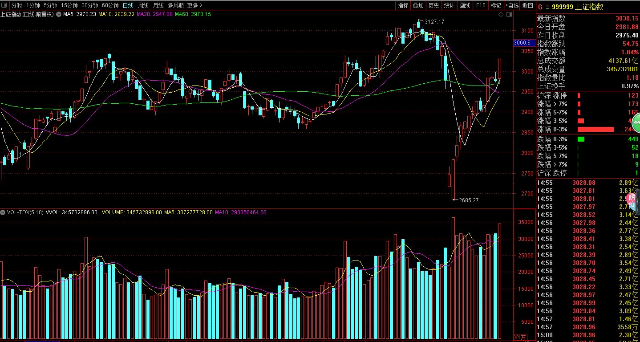Click the VOLUME: 345732896.00 readout
This screenshot has height=342, width=640.
pos(131,212)
